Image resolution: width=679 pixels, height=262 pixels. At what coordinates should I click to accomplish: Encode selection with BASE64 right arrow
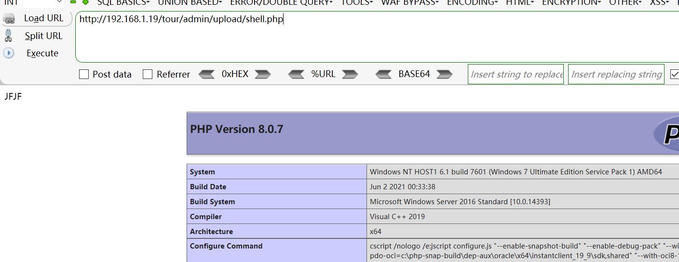click(444, 74)
